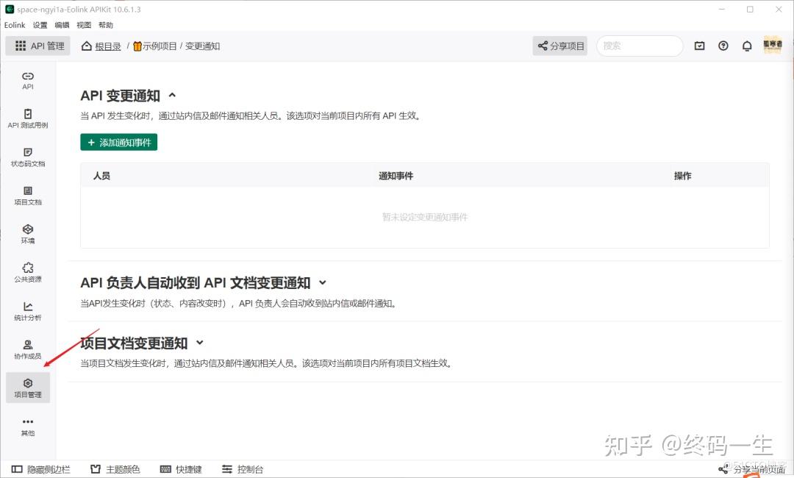Open 状态码文档 from the sidebar
The width and height of the screenshot is (794, 478).
(x=27, y=157)
